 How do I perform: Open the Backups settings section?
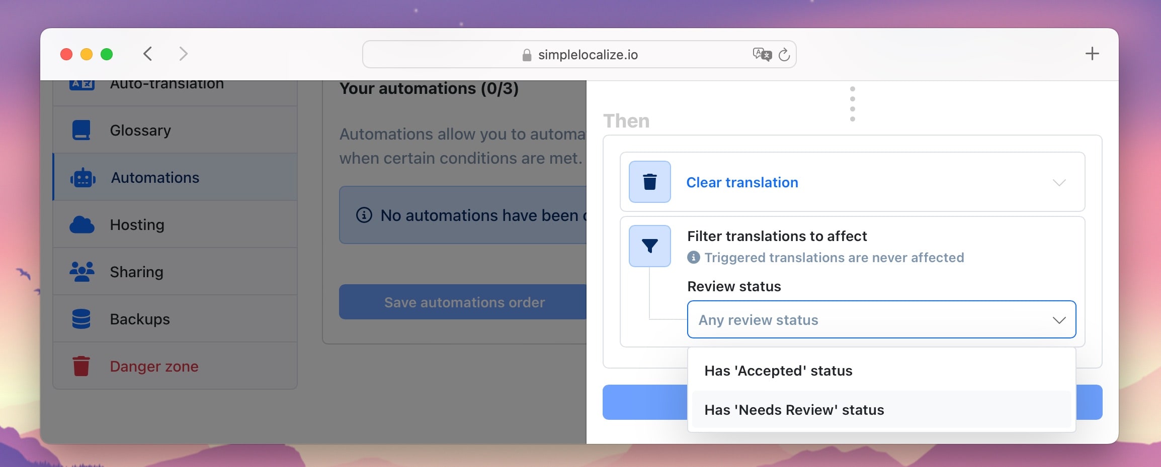point(175,319)
